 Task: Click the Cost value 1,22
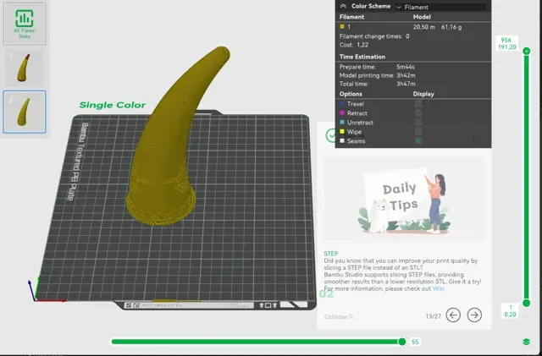tap(362, 45)
